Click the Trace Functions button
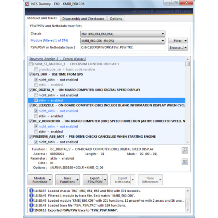The image size is (218, 218). (x=67, y=180)
